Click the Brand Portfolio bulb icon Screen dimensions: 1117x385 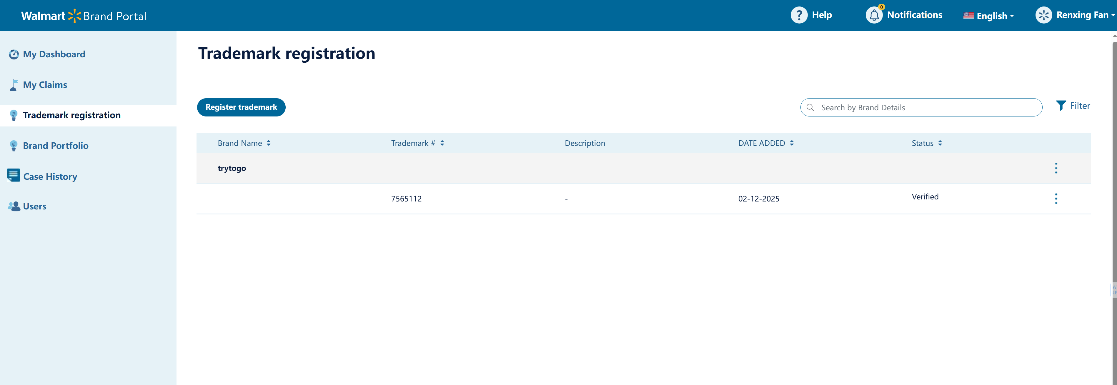pos(14,146)
